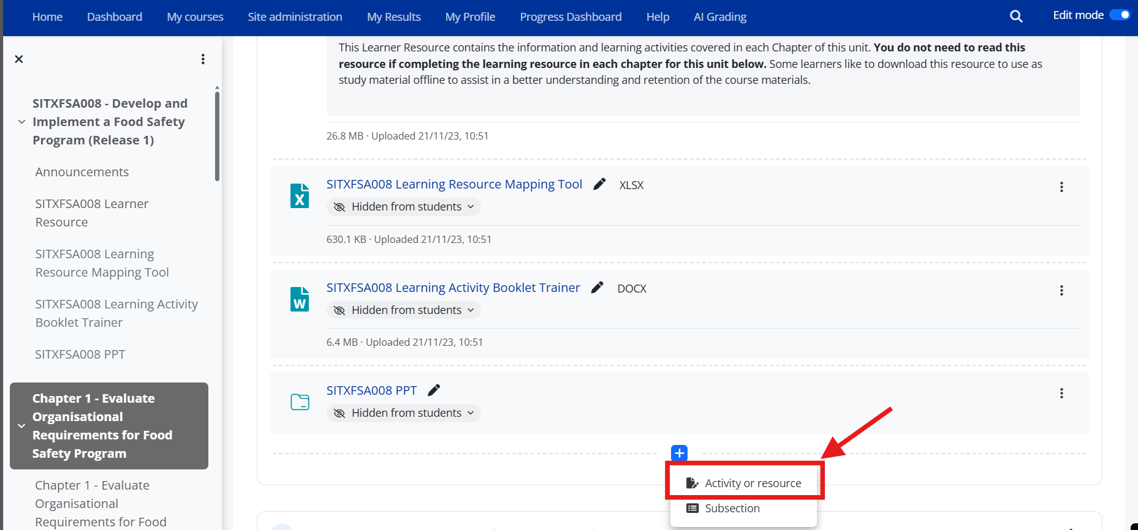
Task: Click the blue plus add-content button
Action: [679, 453]
